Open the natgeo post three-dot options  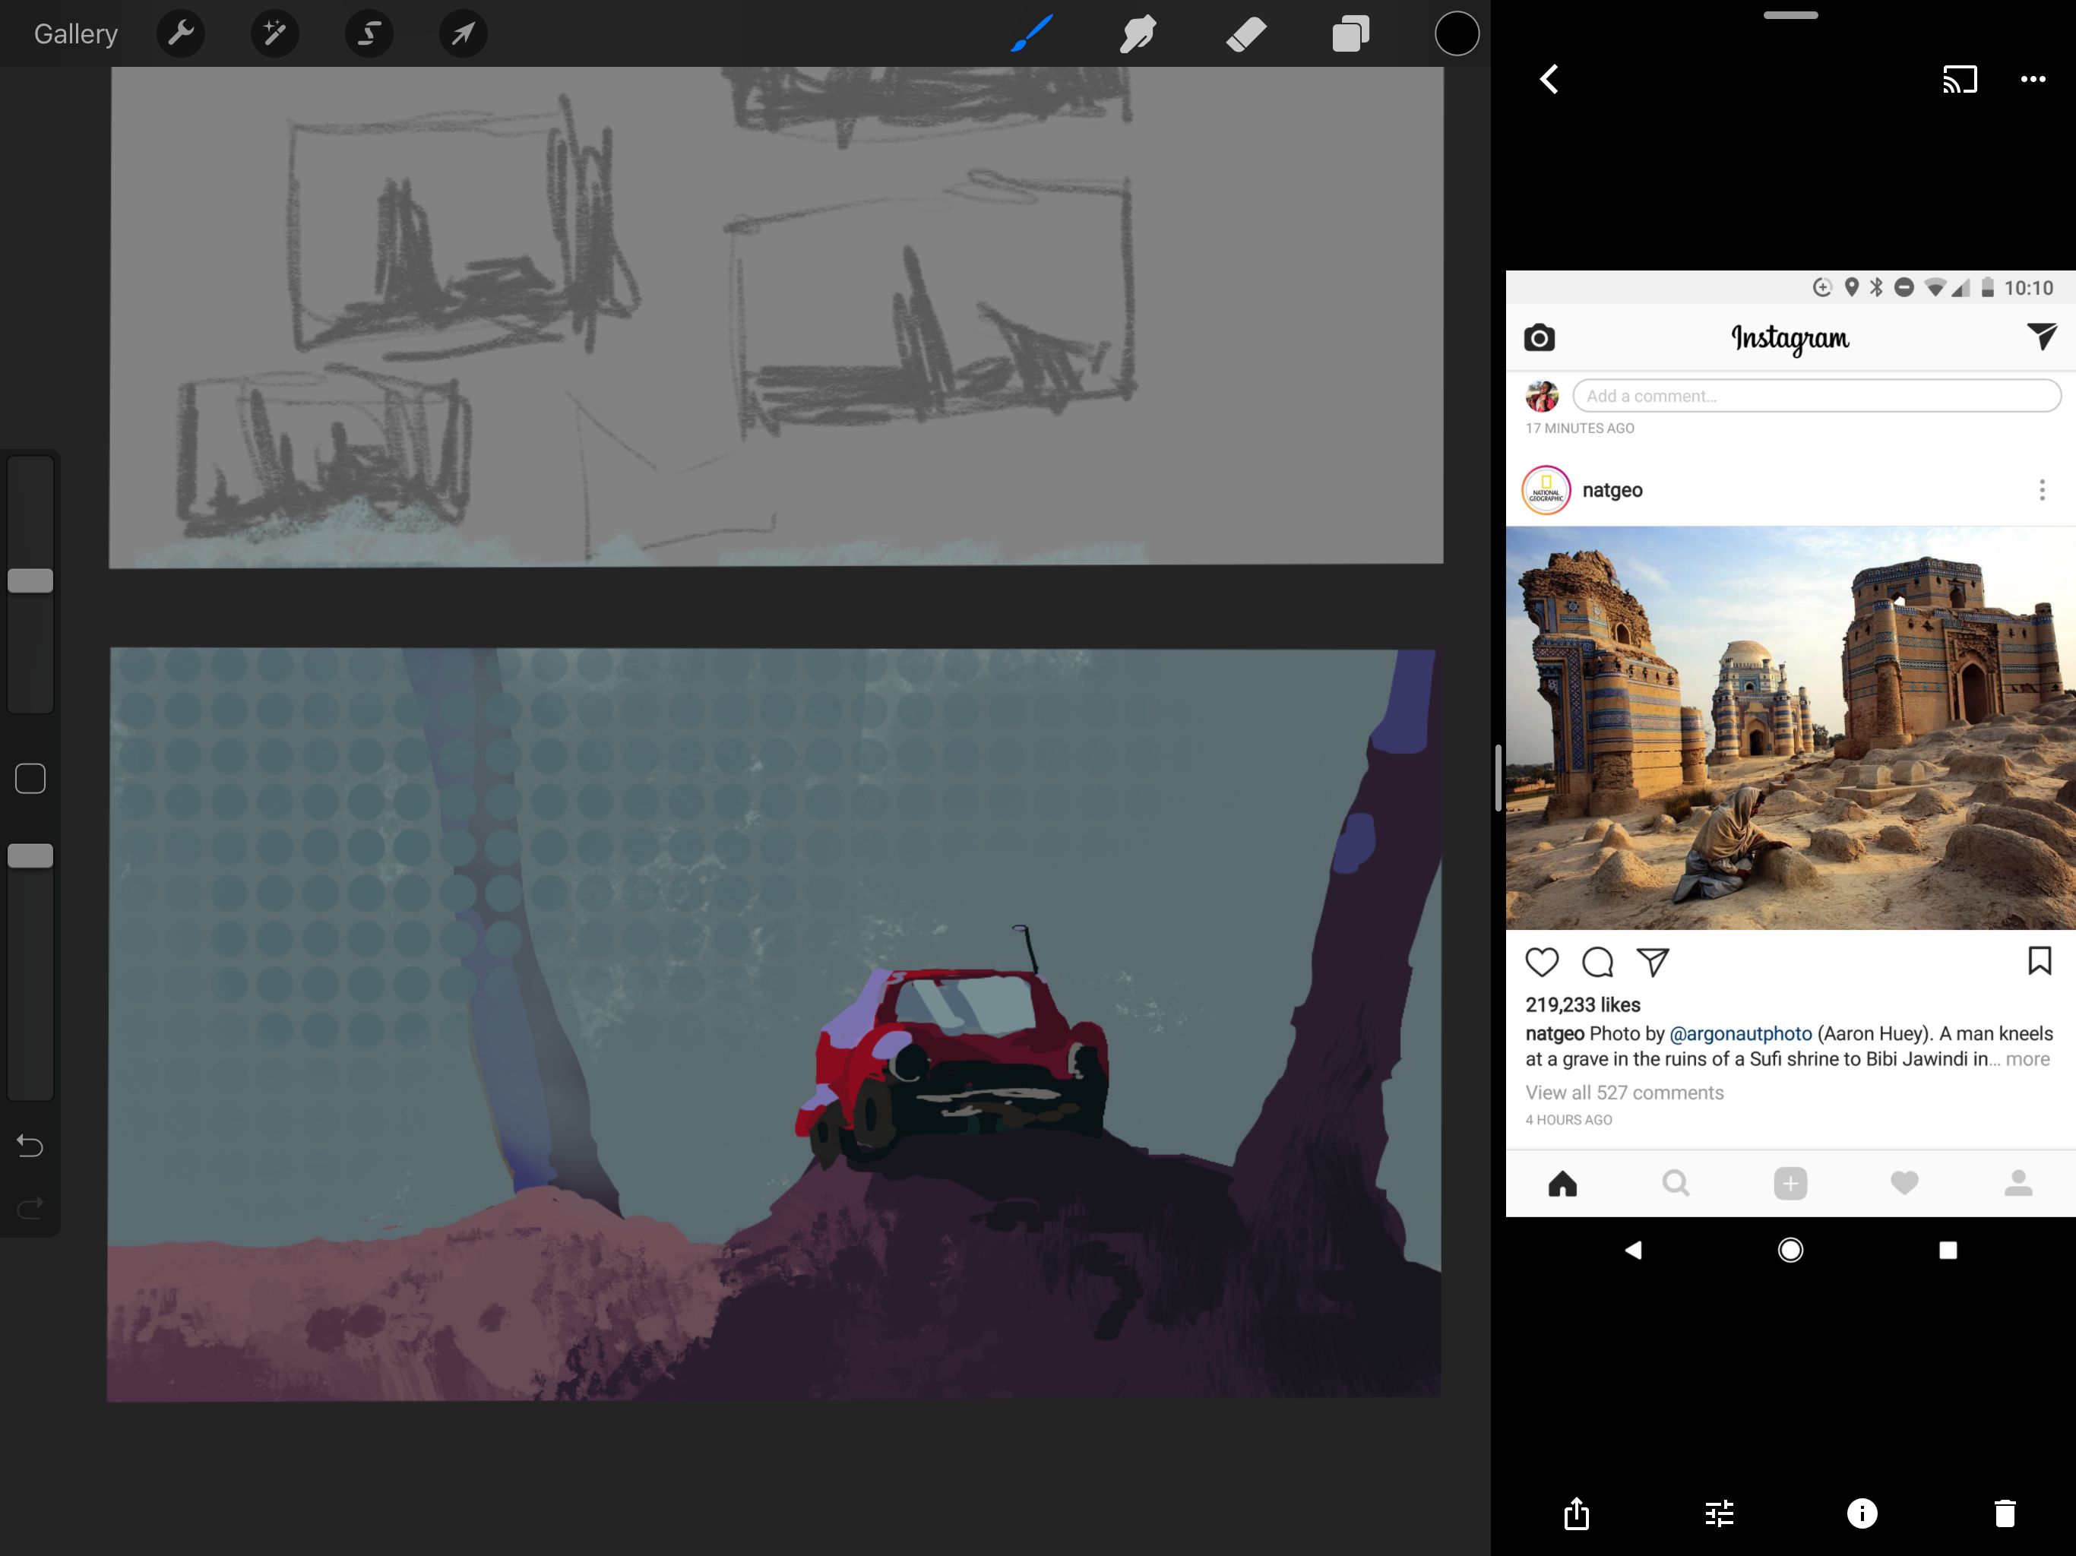pyautogui.click(x=2041, y=490)
